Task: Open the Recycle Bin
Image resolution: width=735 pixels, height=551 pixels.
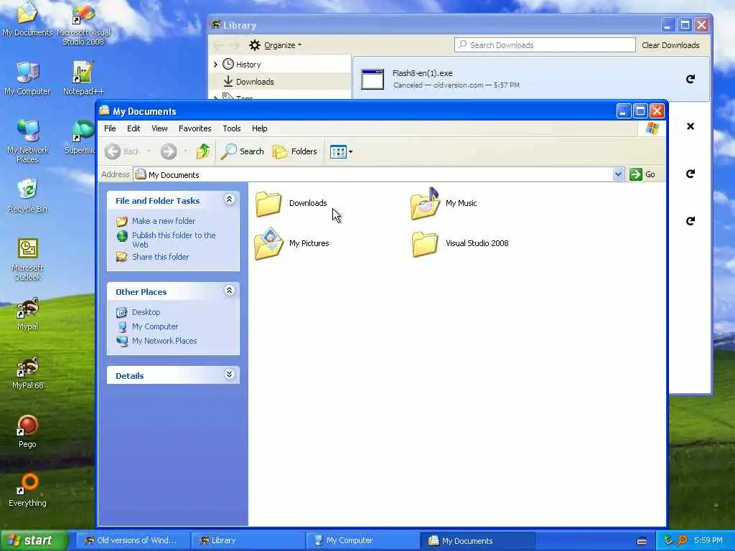Action: (x=28, y=196)
